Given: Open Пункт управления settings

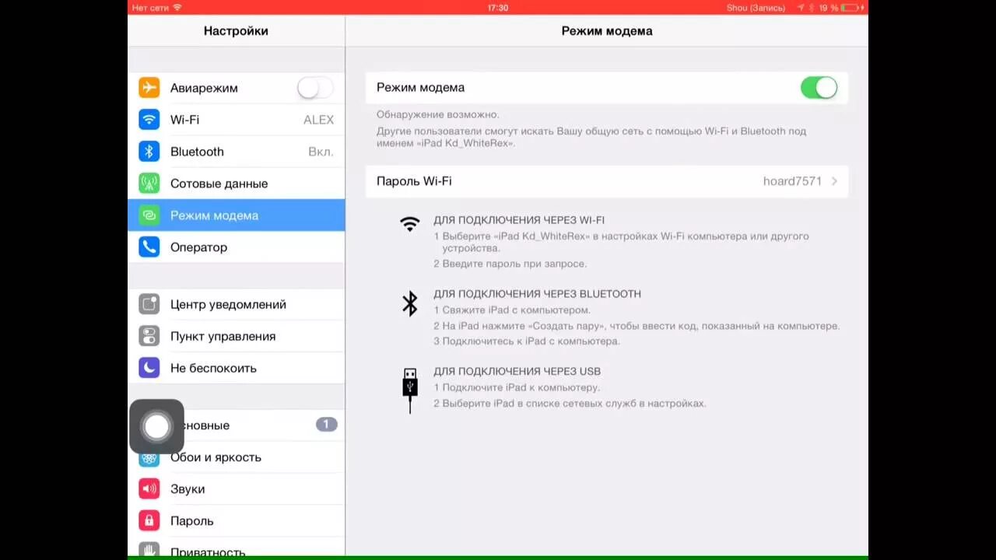Looking at the screenshot, I should tap(237, 336).
